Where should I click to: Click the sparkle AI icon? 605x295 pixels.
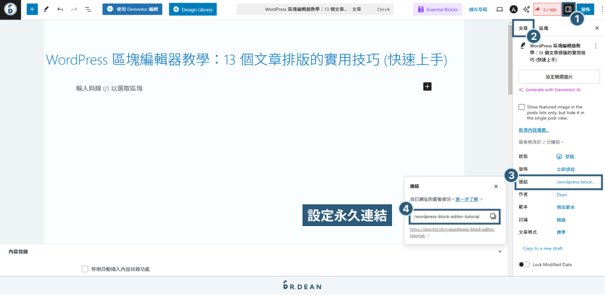(x=526, y=9)
